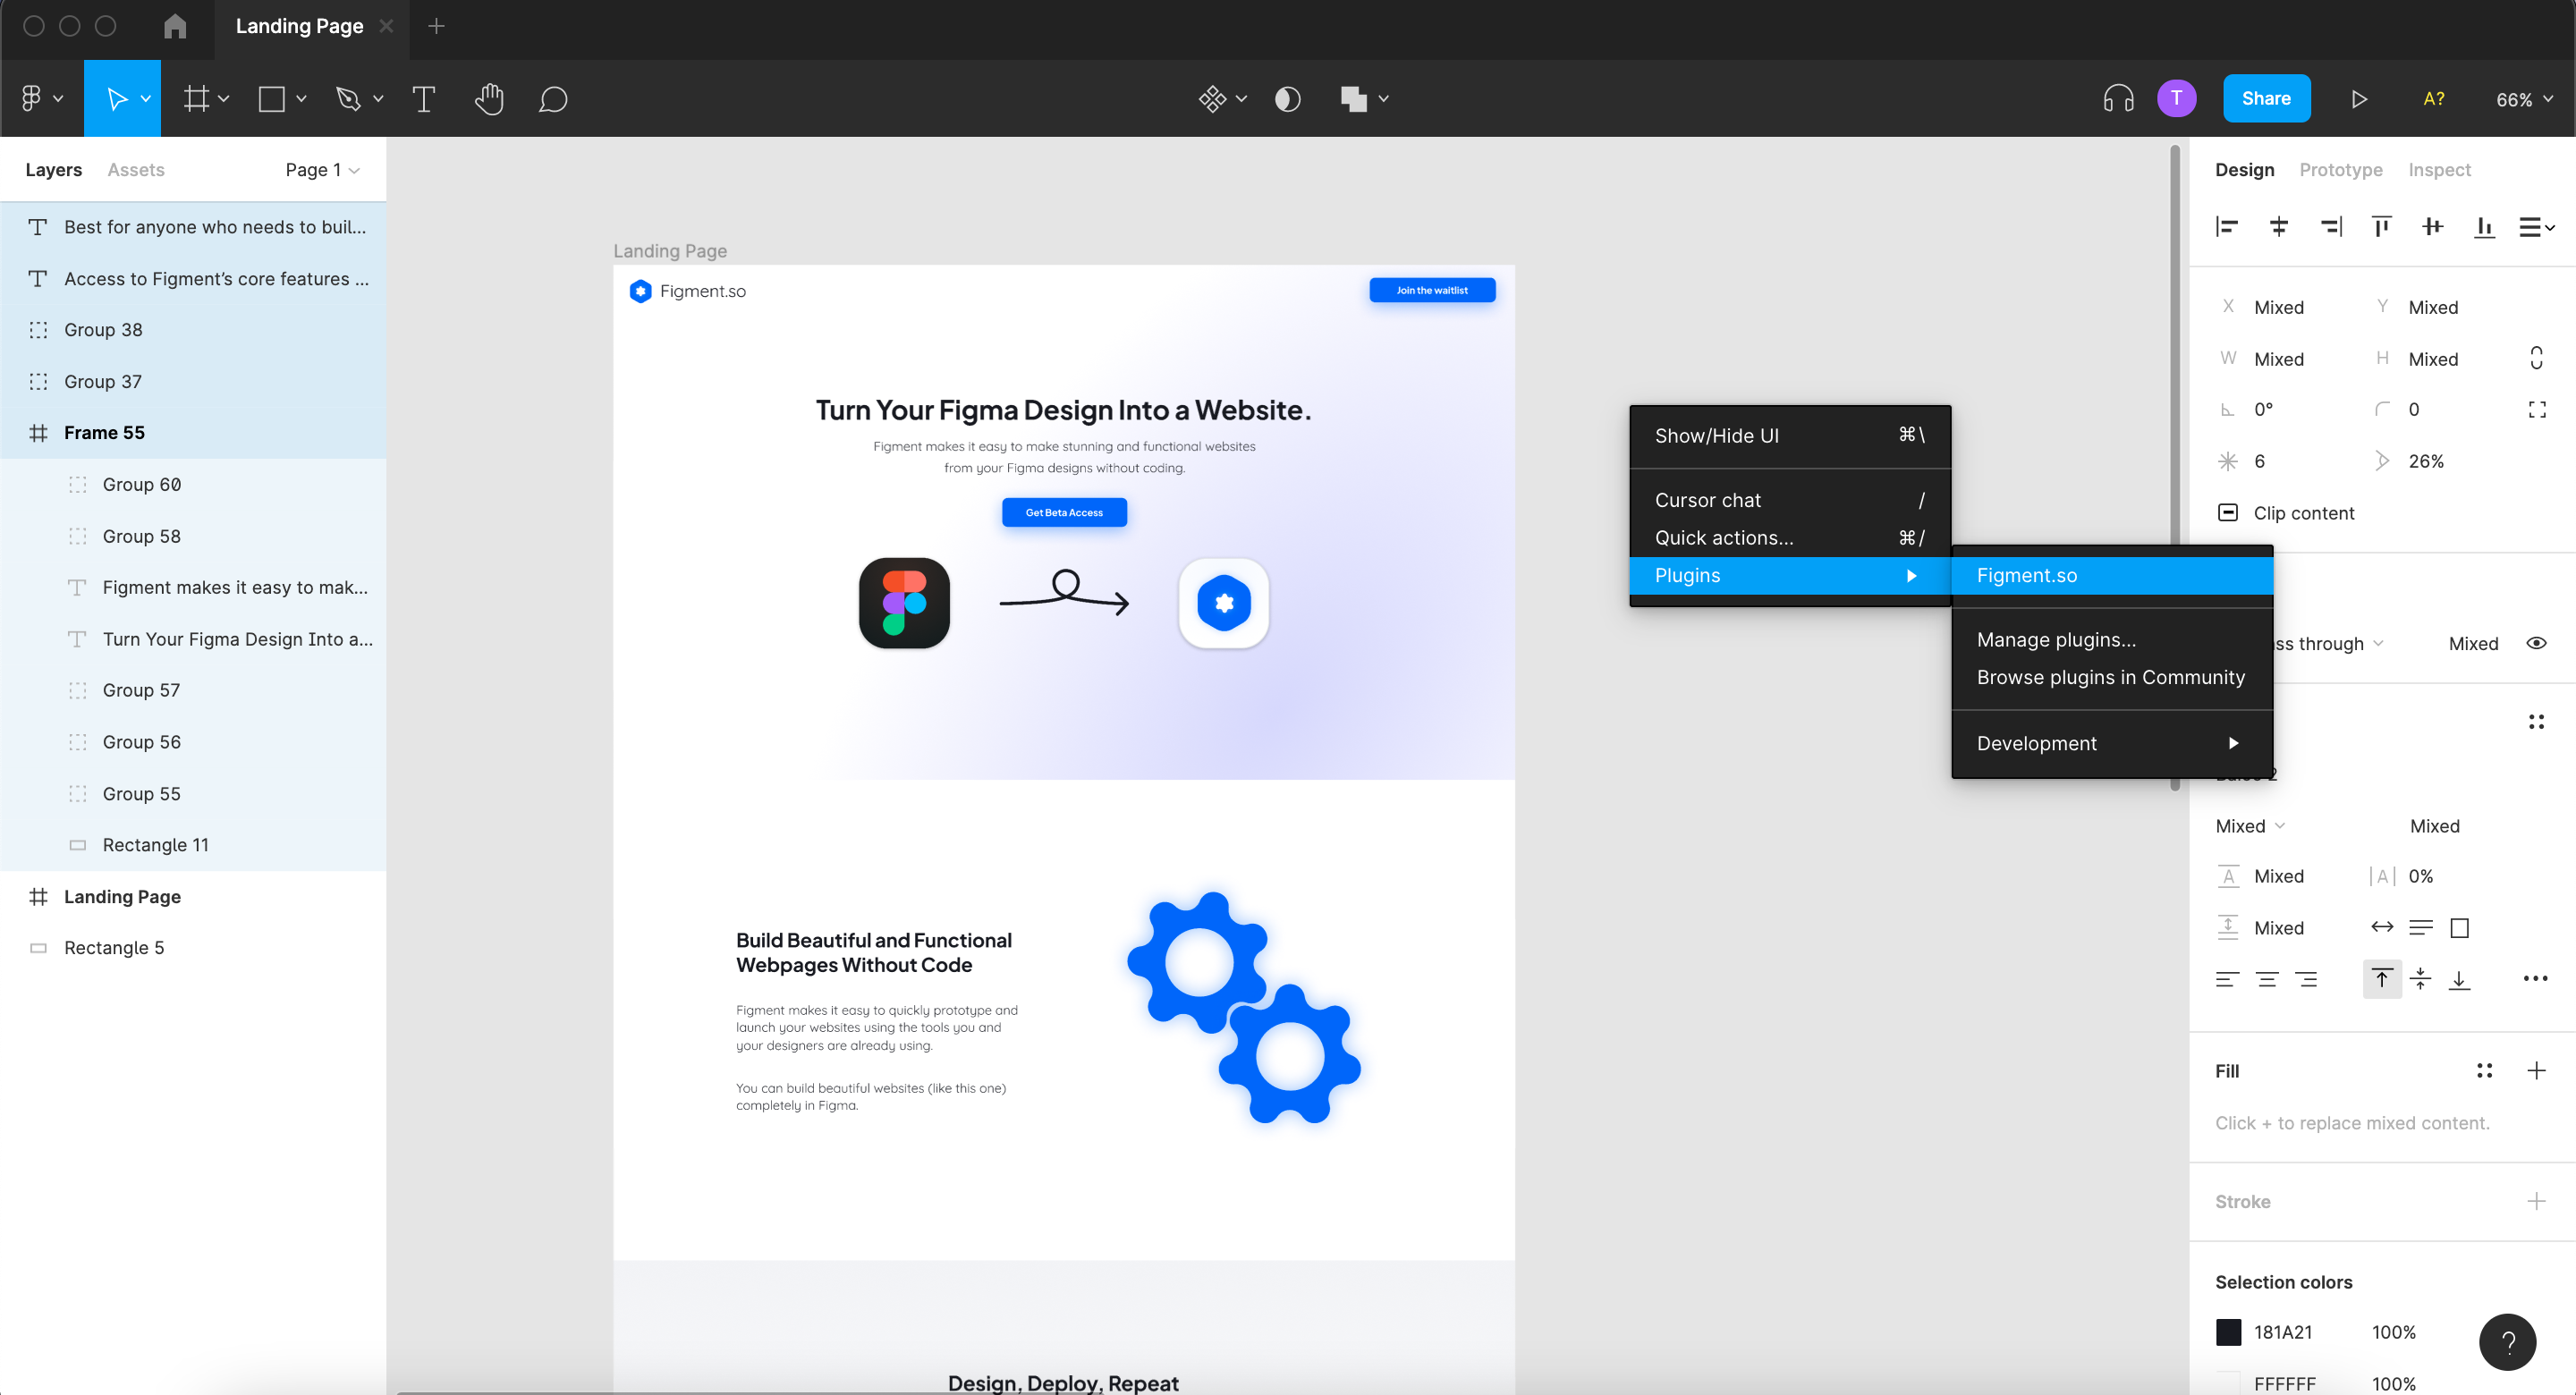Toggle Clip content checkbox
Viewport: 2576px width, 1395px height.
pyautogui.click(x=2228, y=512)
